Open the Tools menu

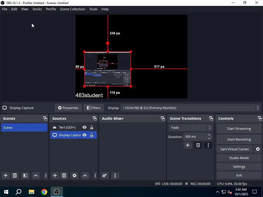point(93,9)
